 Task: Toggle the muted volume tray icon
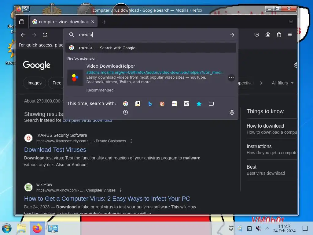[x=258, y=228]
